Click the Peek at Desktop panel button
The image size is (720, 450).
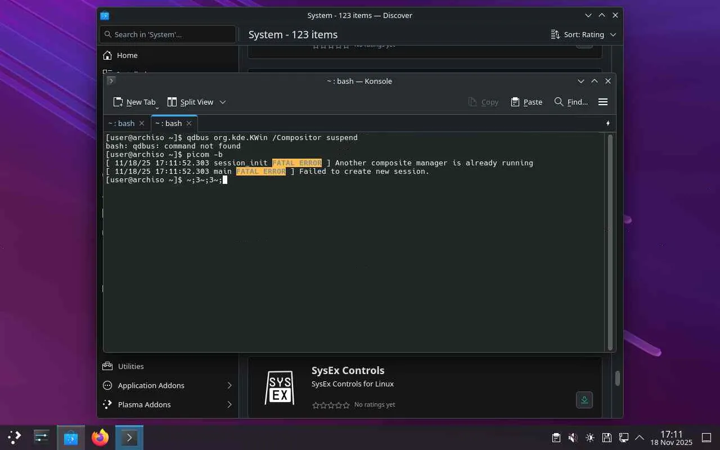tap(706, 438)
